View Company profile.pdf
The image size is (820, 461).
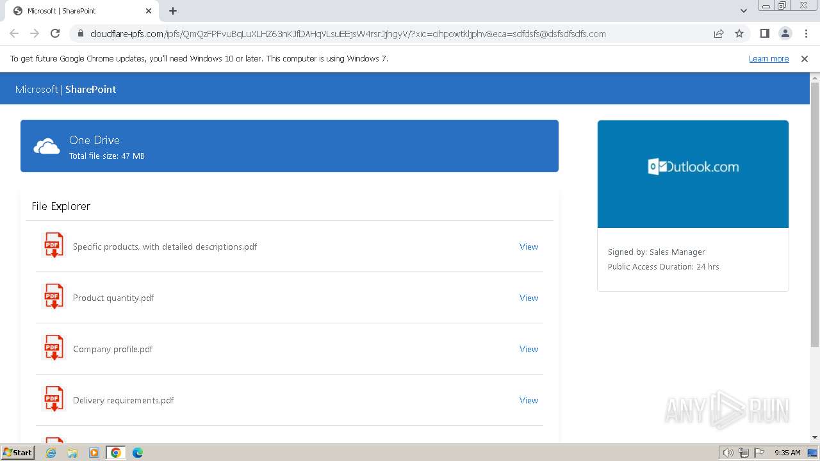point(529,349)
